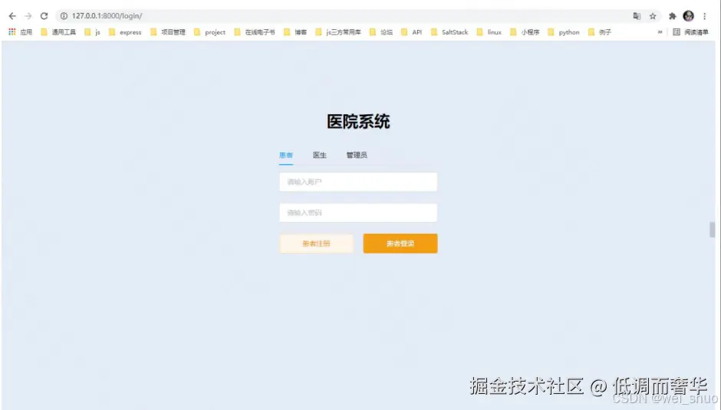Open the Extensions puzzle icon
Screen dimensions: 721x410
[672, 16]
